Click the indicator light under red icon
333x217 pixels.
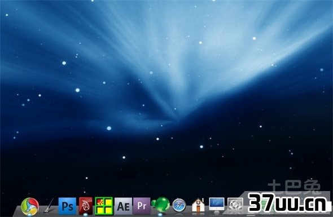coord(85,215)
